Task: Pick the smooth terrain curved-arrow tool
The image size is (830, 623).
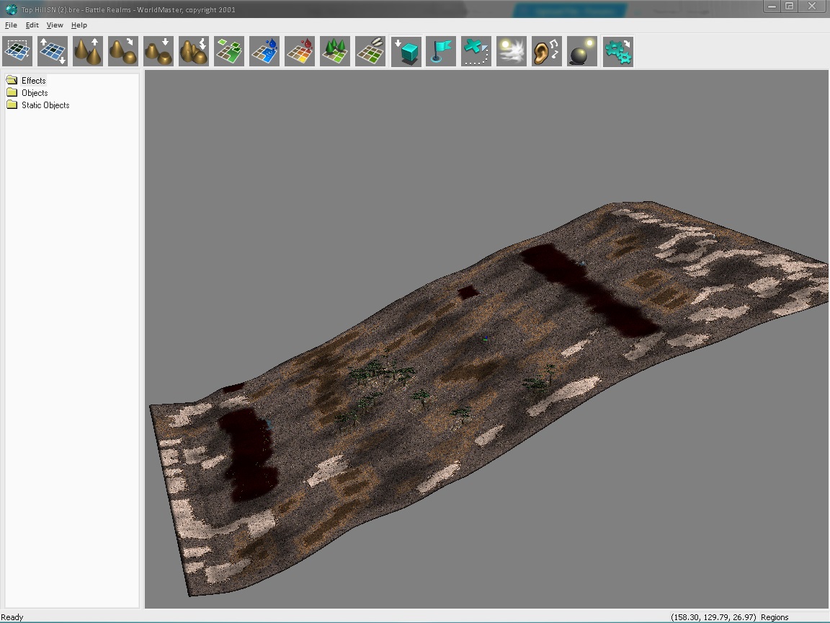Action: tap(123, 51)
